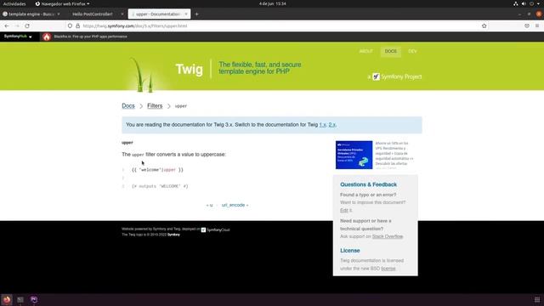Bookmark this page with the star icon
The width and height of the screenshot is (544, 306).
point(484,26)
